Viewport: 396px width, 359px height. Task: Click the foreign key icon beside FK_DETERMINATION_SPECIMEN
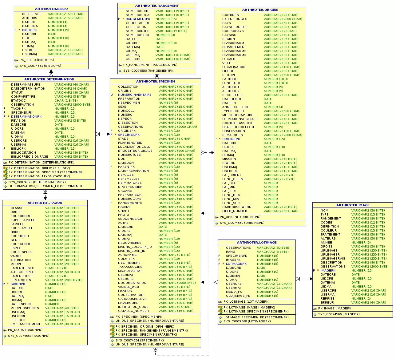(x=6, y=172)
